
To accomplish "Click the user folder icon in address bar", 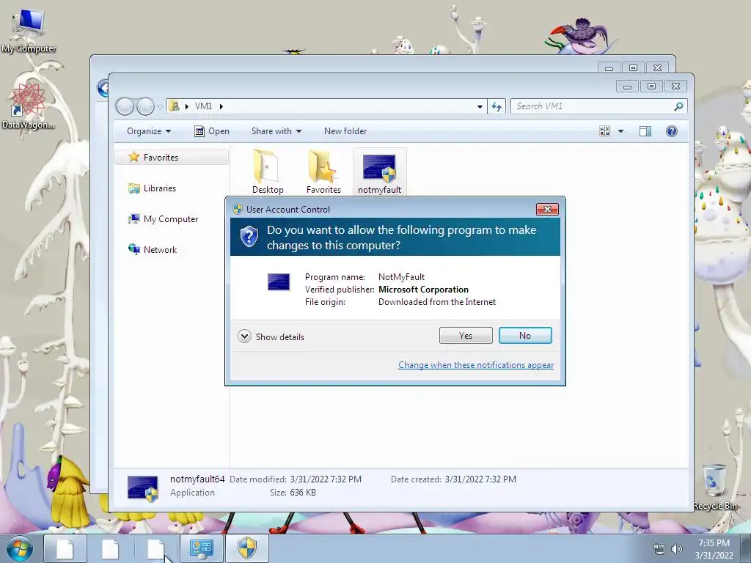I will pos(175,106).
